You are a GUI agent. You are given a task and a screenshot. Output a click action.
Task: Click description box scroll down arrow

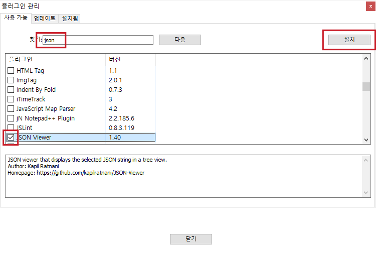click(x=365, y=192)
